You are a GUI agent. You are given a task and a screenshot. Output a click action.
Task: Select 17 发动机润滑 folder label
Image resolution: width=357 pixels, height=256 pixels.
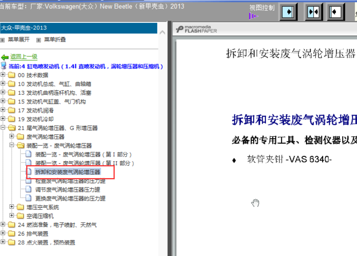click(36, 110)
